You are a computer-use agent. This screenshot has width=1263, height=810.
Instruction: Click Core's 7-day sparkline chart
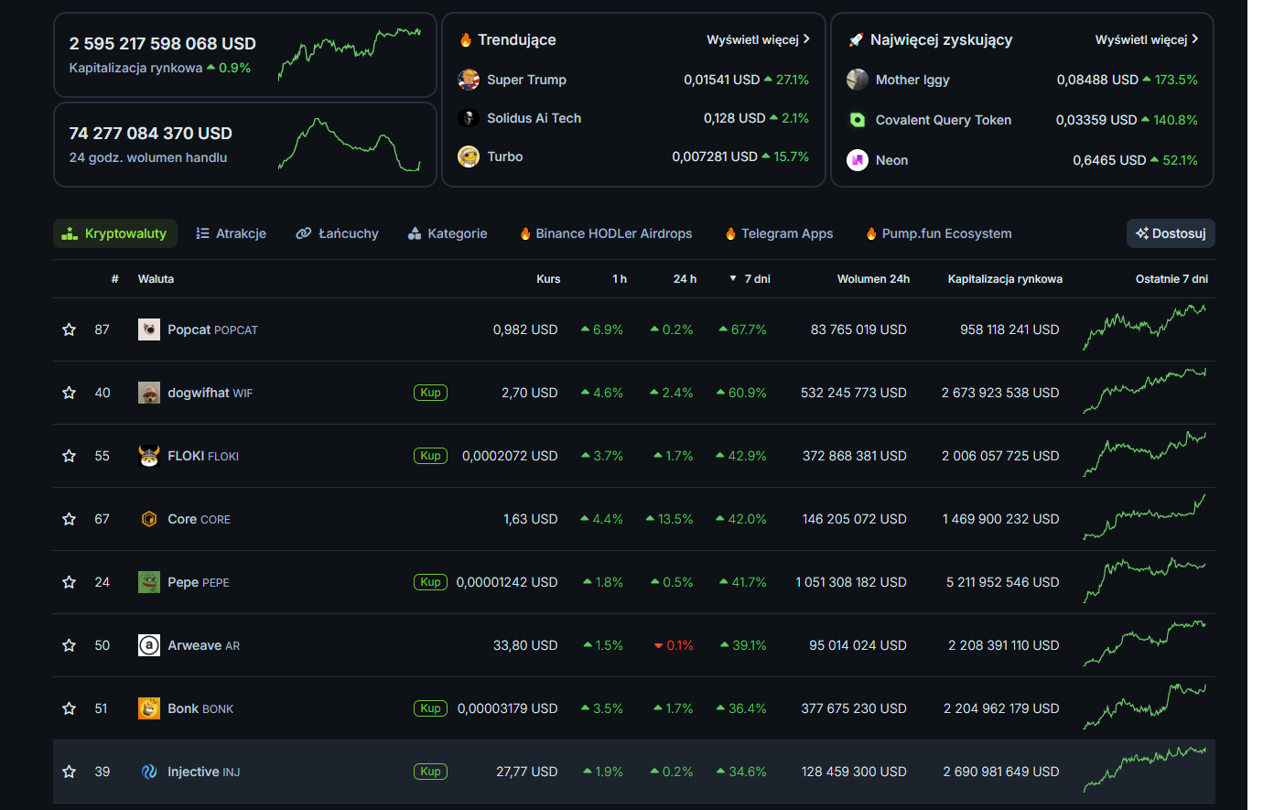tap(1145, 517)
